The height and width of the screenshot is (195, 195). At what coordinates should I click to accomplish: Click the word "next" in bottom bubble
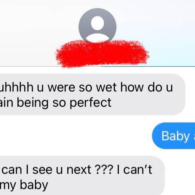click(79, 169)
